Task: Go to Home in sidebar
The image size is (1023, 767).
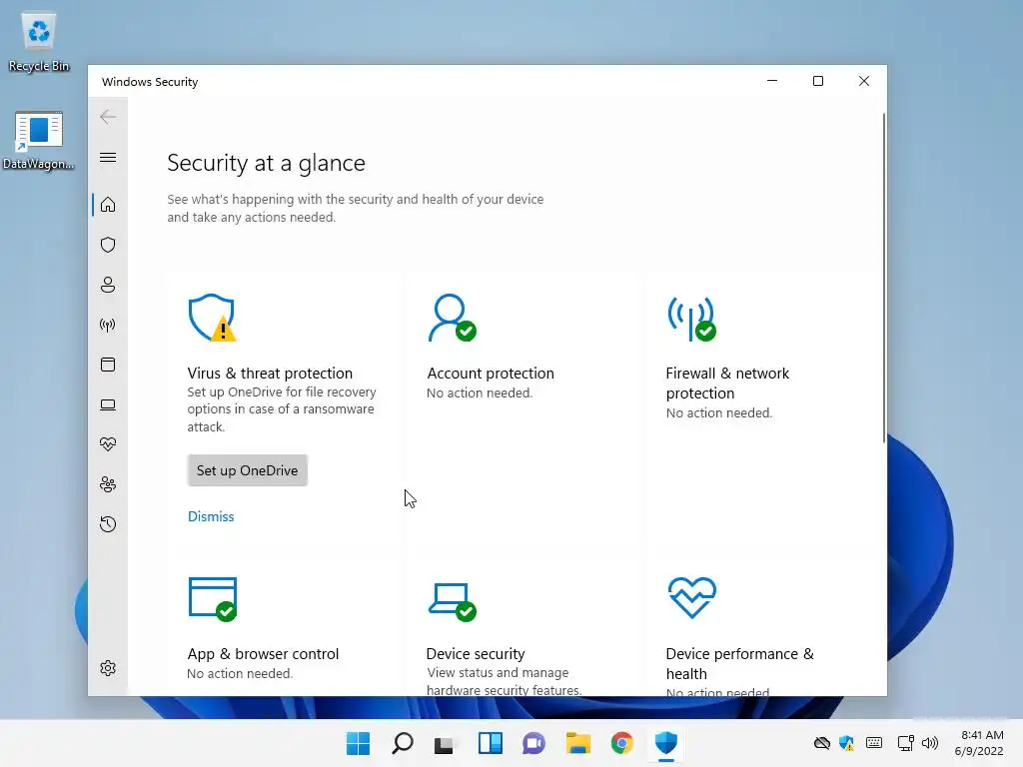Action: pyautogui.click(x=108, y=205)
